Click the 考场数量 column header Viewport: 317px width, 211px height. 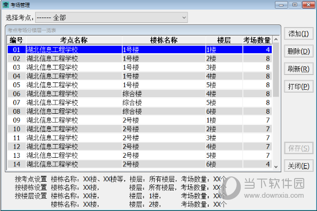pos(257,40)
